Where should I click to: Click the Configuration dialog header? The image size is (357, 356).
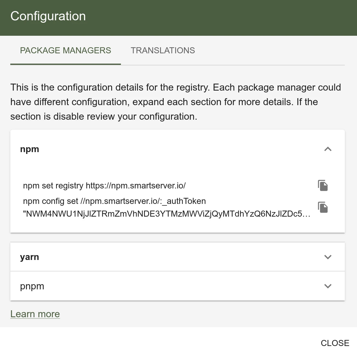click(48, 16)
